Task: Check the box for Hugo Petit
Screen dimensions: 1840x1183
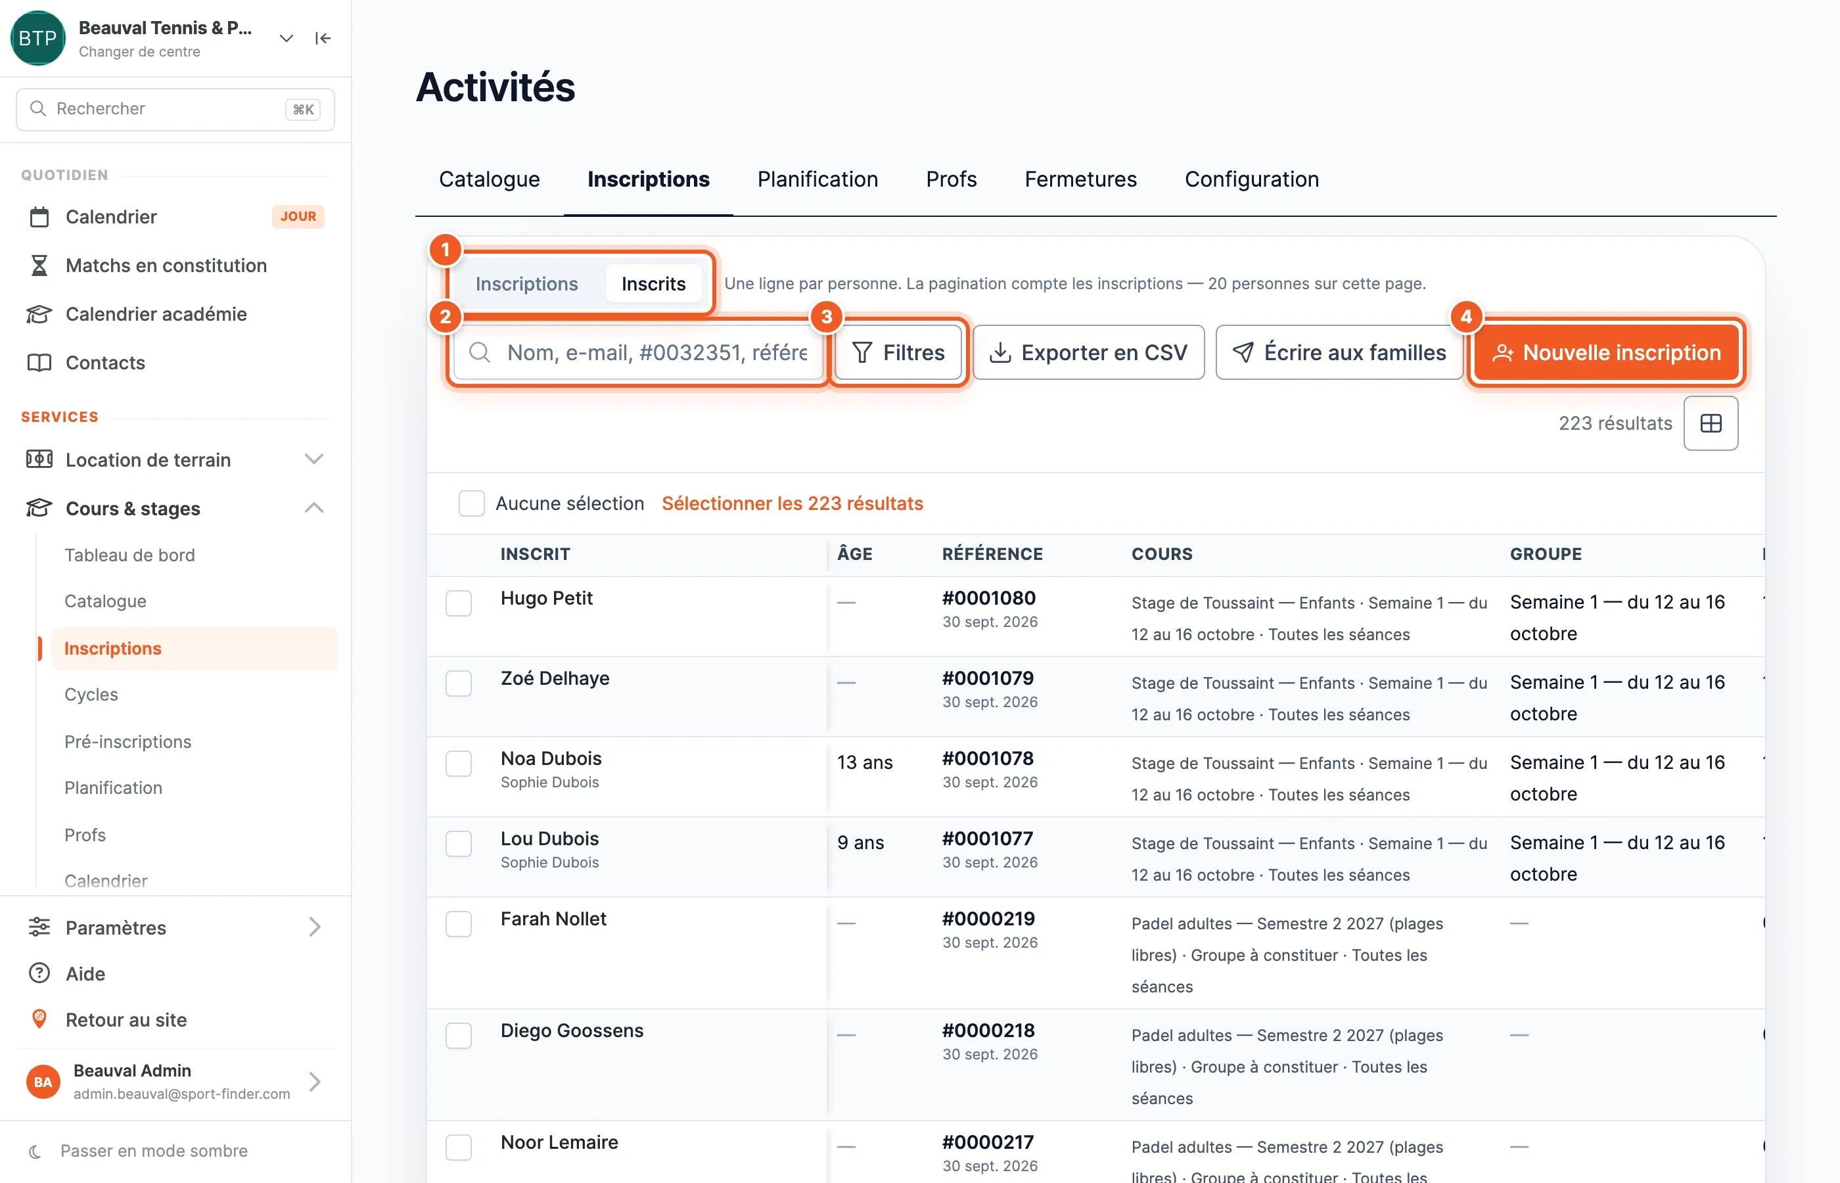Action: (x=459, y=603)
